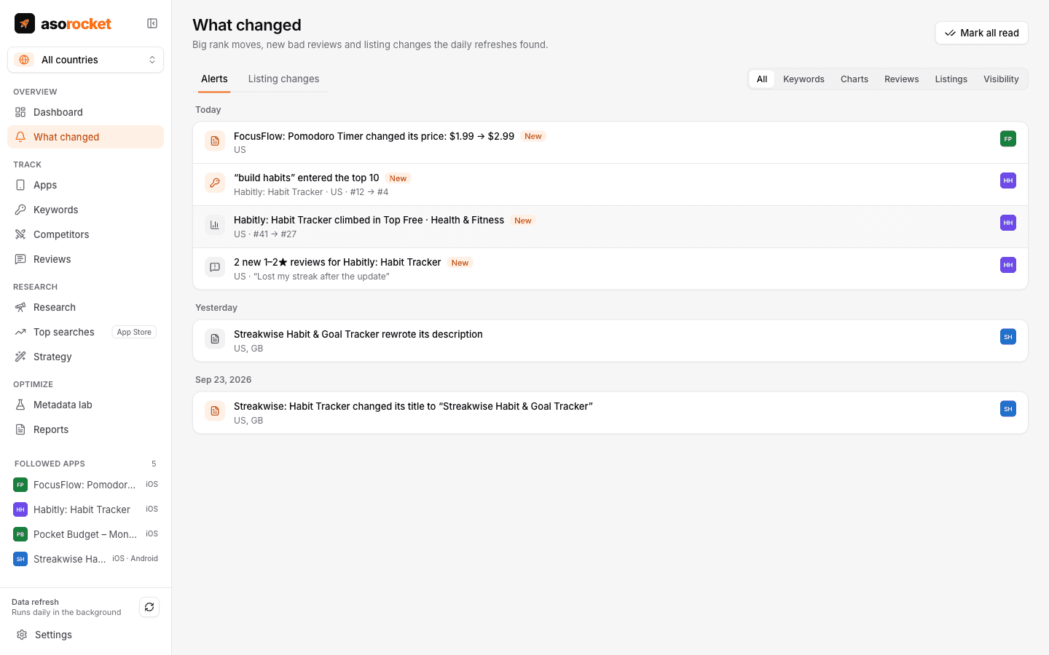
Task: Filter alerts by Visibility
Action: point(1001,79)
